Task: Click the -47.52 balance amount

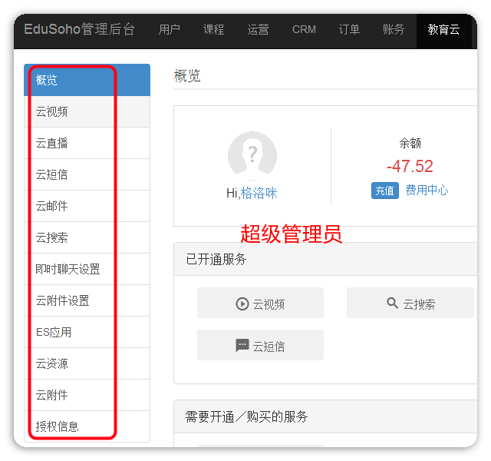Action: (410, 166)
